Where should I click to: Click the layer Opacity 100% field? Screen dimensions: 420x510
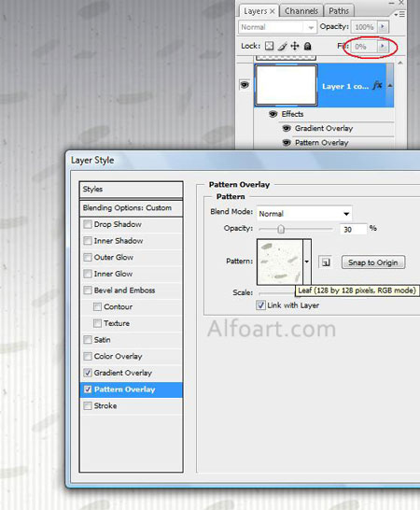(x=364, y=27)
